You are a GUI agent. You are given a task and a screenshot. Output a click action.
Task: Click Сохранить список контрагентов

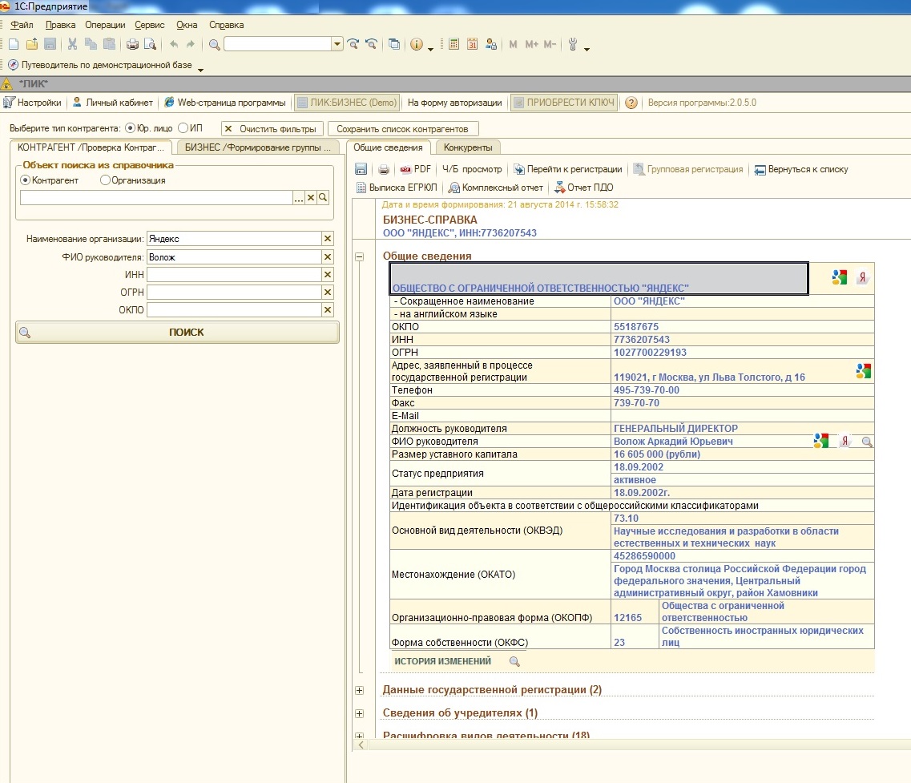coord(403,128)
